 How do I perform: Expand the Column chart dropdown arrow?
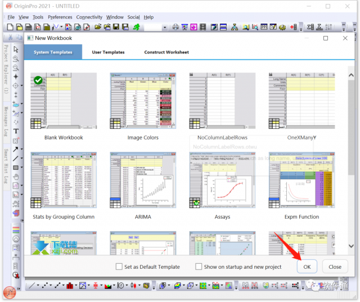[x=76, y=286]
